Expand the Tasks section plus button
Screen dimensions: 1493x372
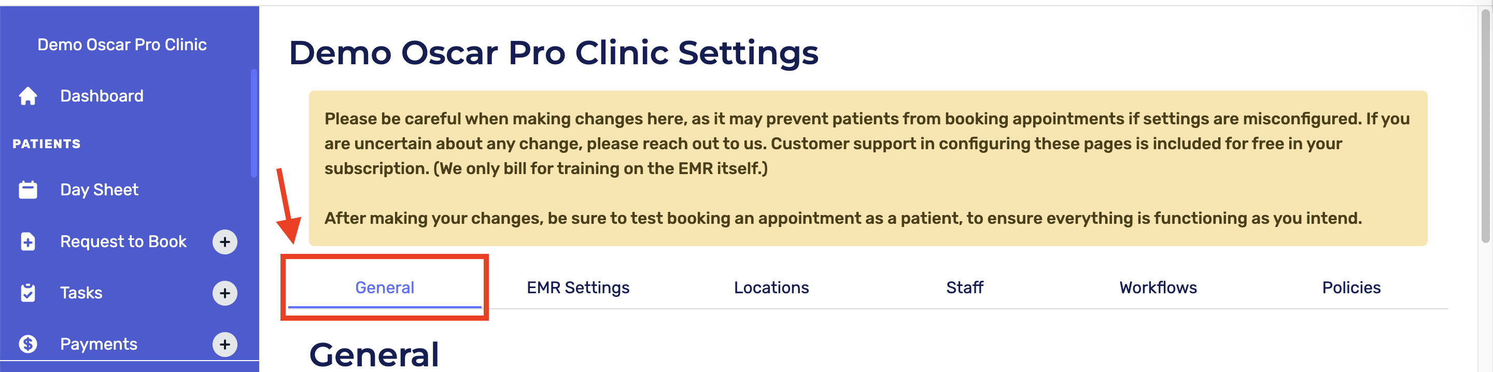point(225,293)
